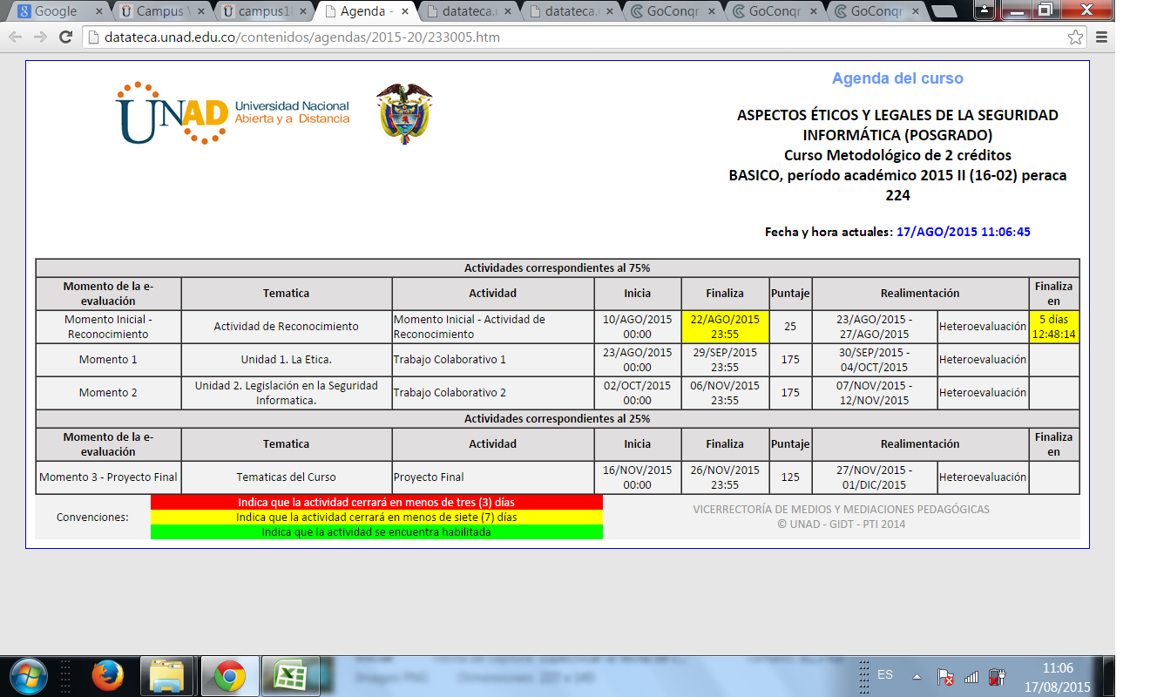This screenshot has height=697, width=1157.
Task: Show hidden system tray icons
Action: click(x=917, y=676)
